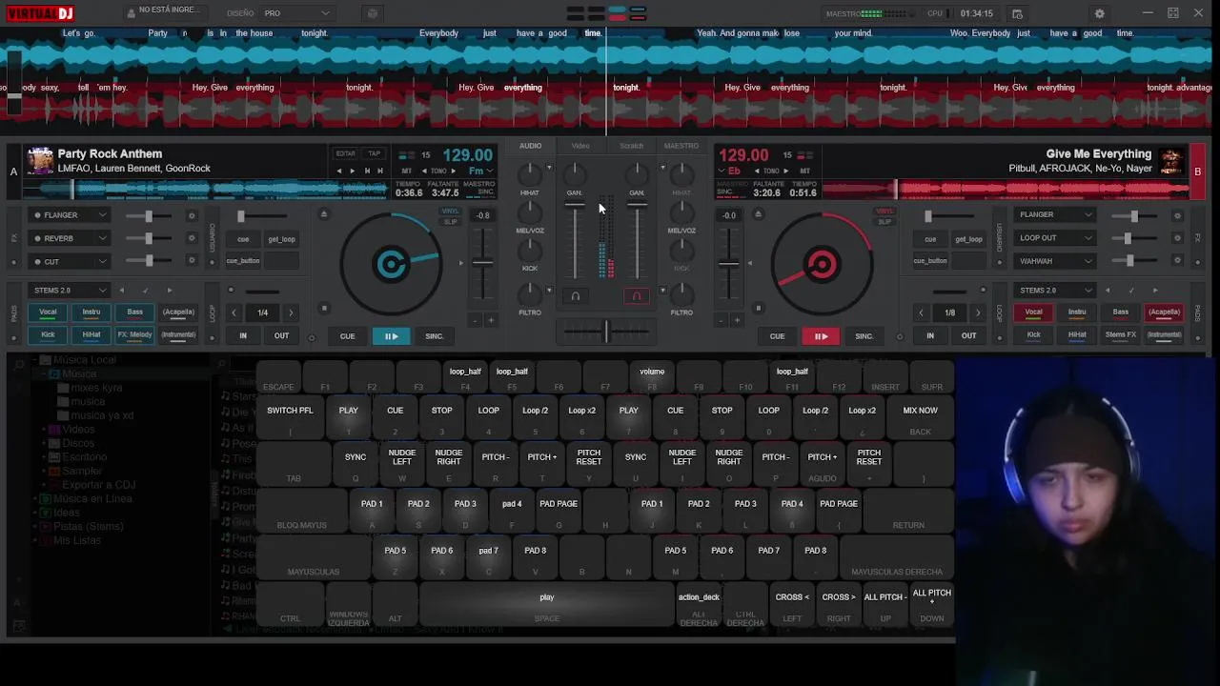This screenshot has width=1220, height=686.
Task: Switch to the Video mixer tab
Action: [580, 146]
